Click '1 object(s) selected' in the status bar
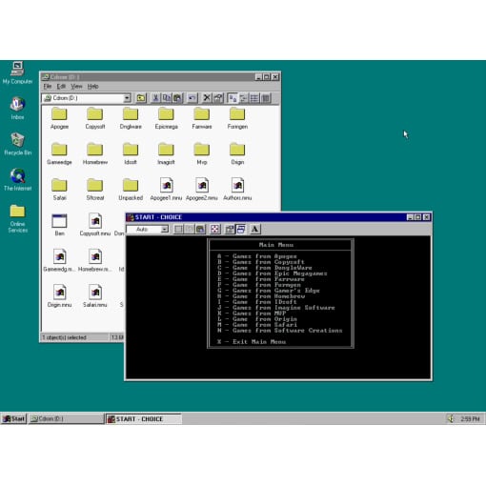Viewport: 486px width, 486px height. click(x=64, y=337)
